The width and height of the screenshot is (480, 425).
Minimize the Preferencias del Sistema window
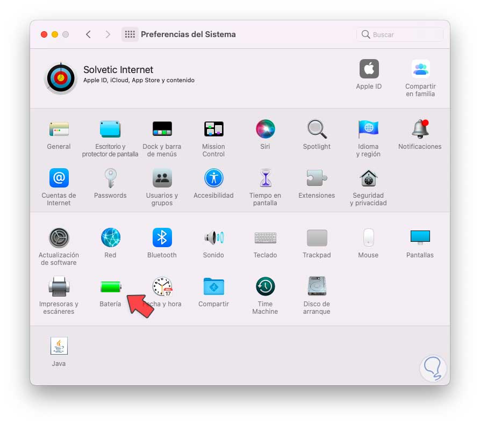click(55, 34)
